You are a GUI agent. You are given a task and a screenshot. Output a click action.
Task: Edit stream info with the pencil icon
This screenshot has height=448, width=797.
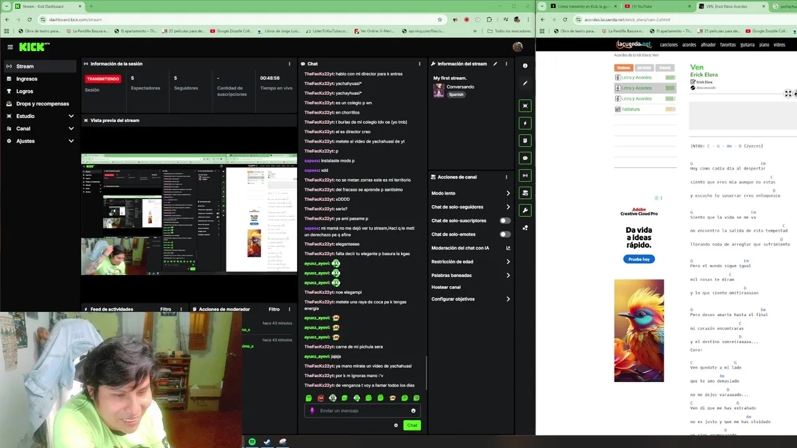(x=495, y=63)
